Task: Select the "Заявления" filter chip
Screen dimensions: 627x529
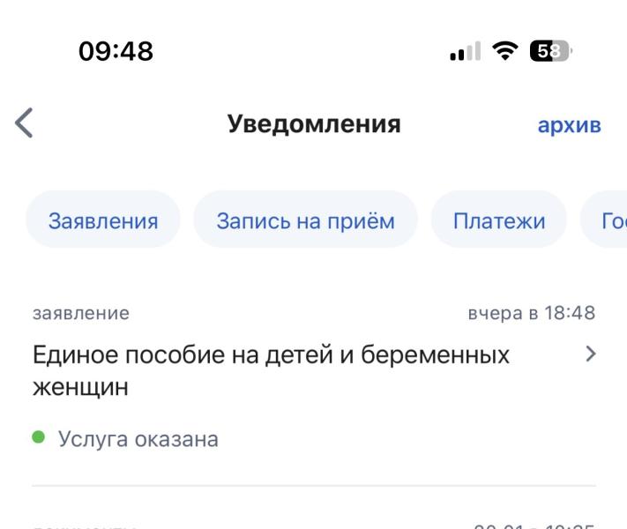Action: pos(103,220)
